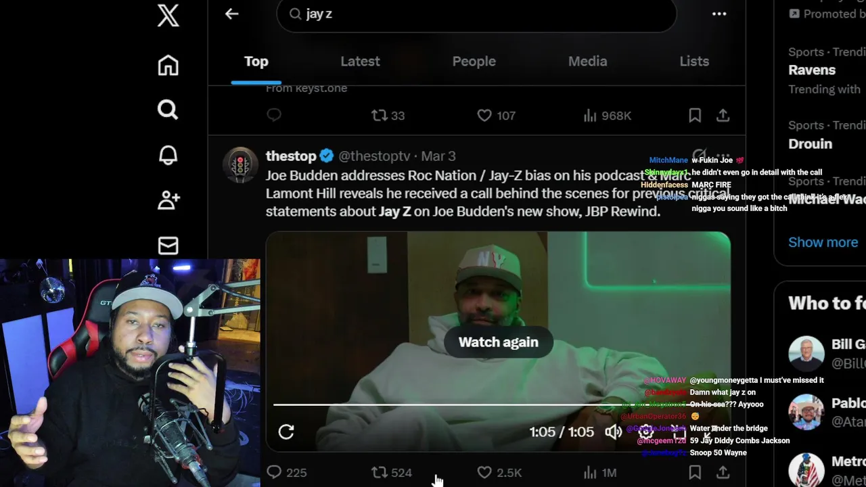
Task: Switch to the Media tab
Action: coord(587,61)
